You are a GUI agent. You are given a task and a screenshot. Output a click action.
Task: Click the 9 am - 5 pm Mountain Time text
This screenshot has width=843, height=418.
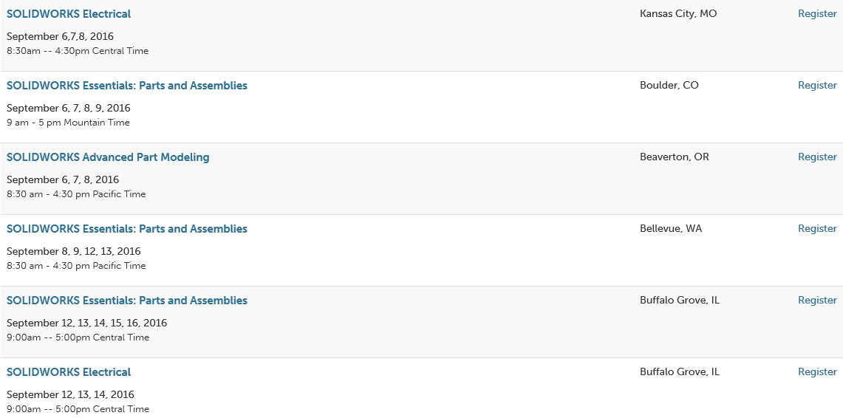click(68, 123)
